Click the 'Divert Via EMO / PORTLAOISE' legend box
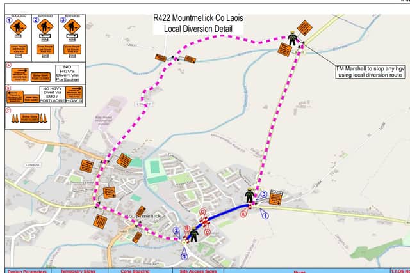This screenshot has height=273, width=410. [x=53, y=95]
